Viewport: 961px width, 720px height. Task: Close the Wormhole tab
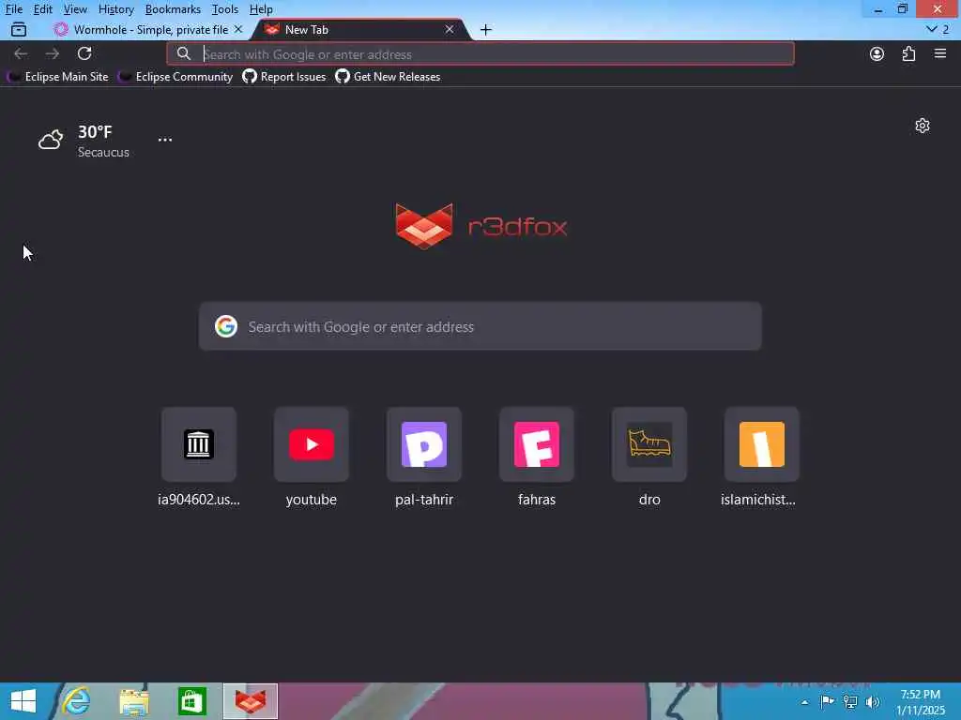237,29
